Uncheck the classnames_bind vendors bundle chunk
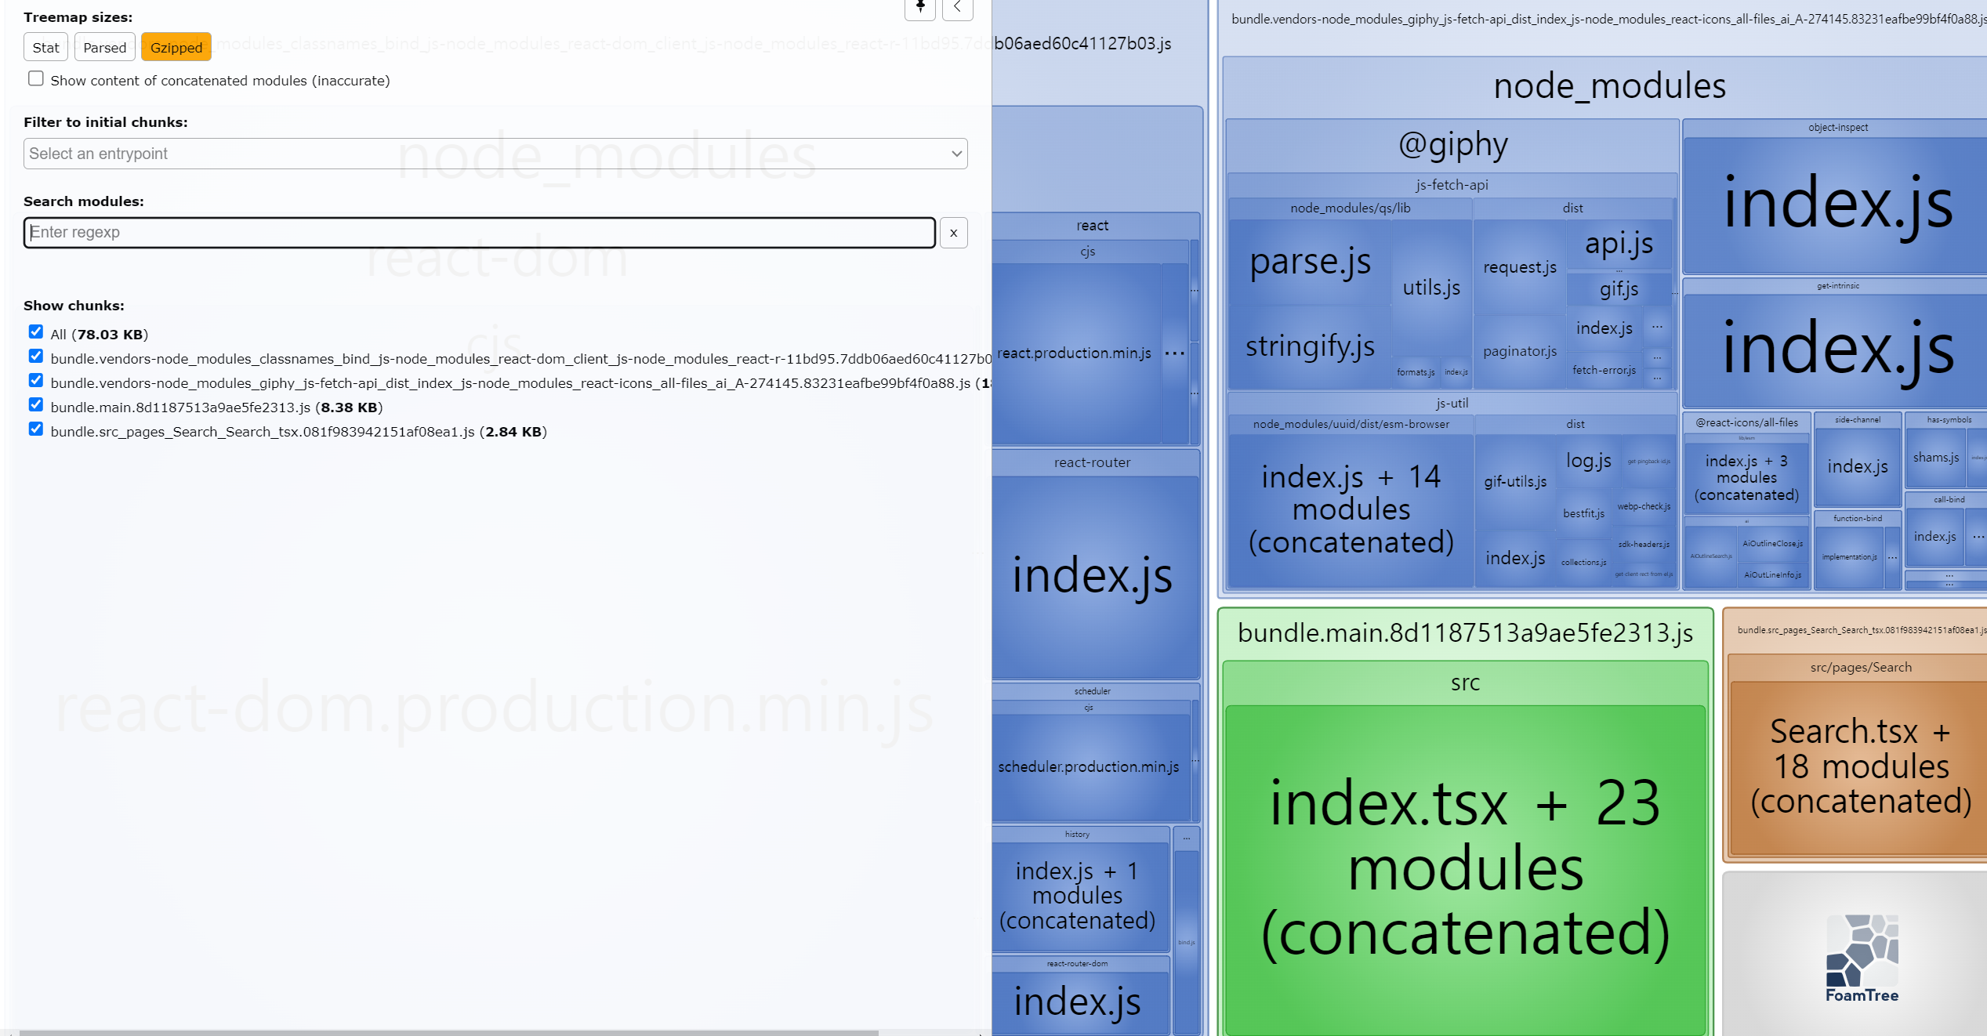This screenshot has height=1036, width=1987. click(x=36, y=356)
